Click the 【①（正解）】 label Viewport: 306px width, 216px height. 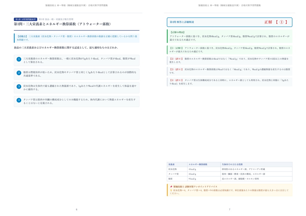click(x=176, y=48)
